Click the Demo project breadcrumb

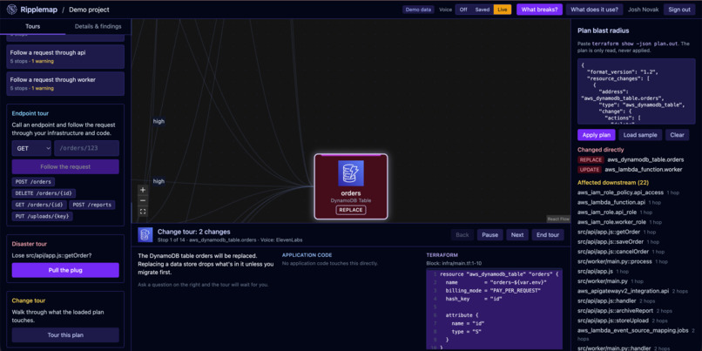89,10
